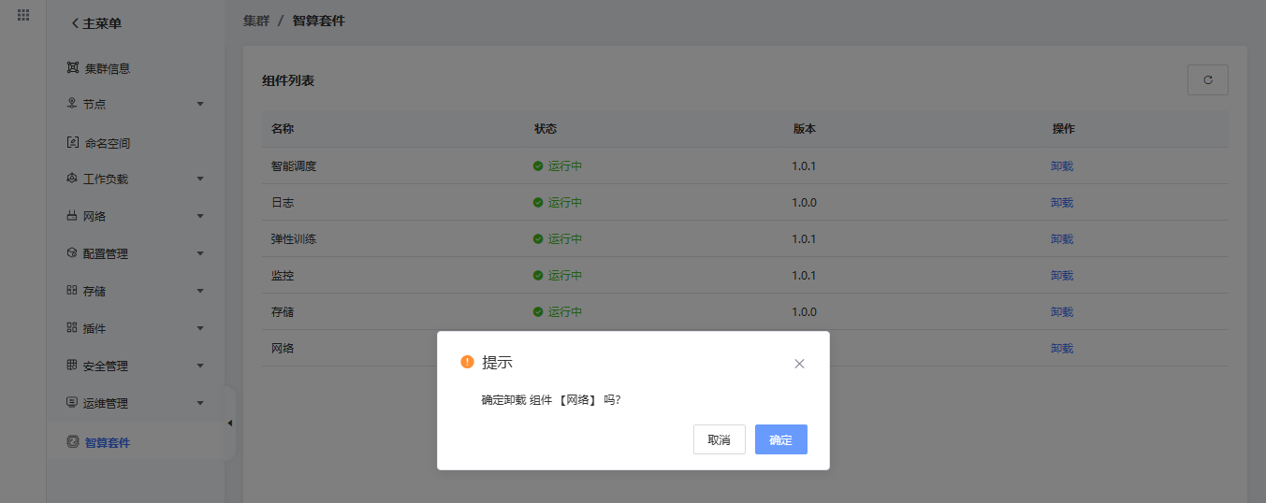Cancel the uninstall with 取消
The image size is (1266, 503).
pyautogui.click(x=720, y=439)
